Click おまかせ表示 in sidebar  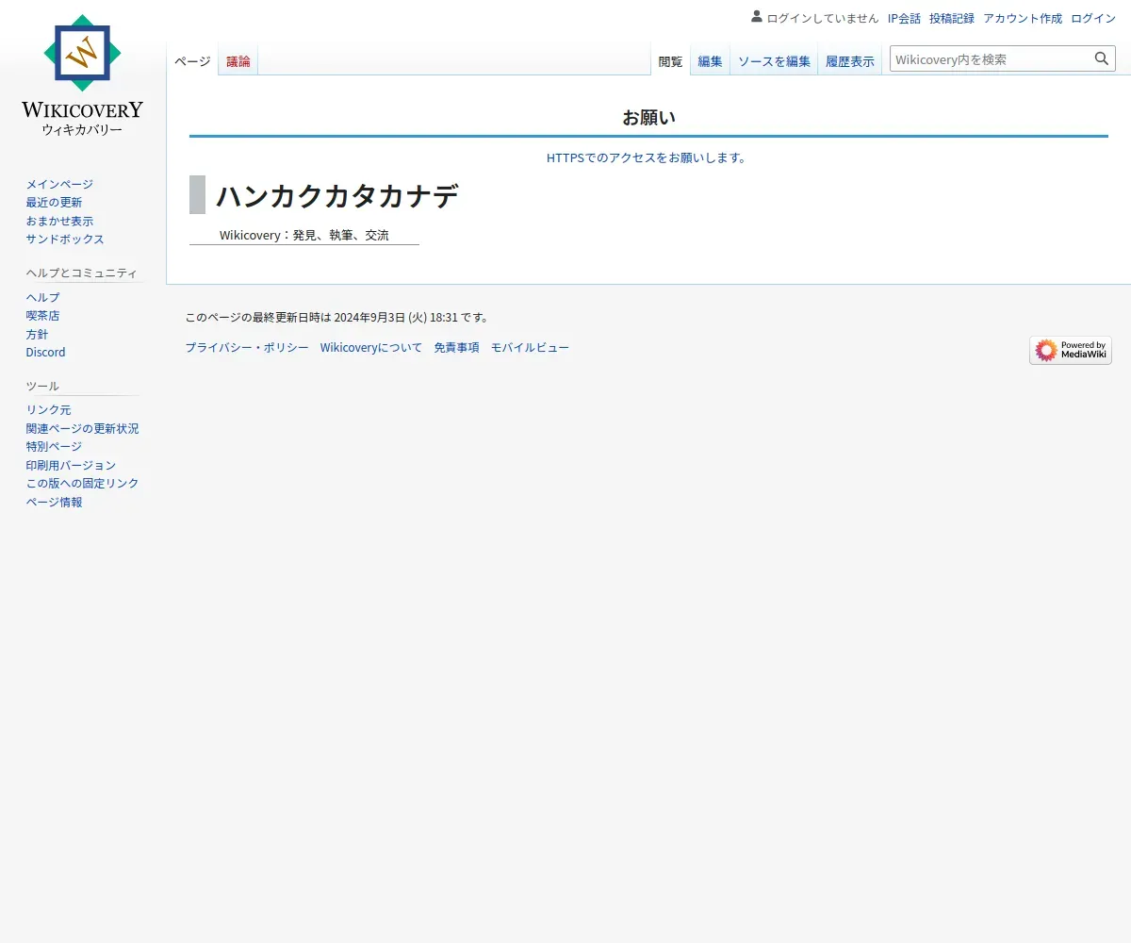[x=59, y=221]
